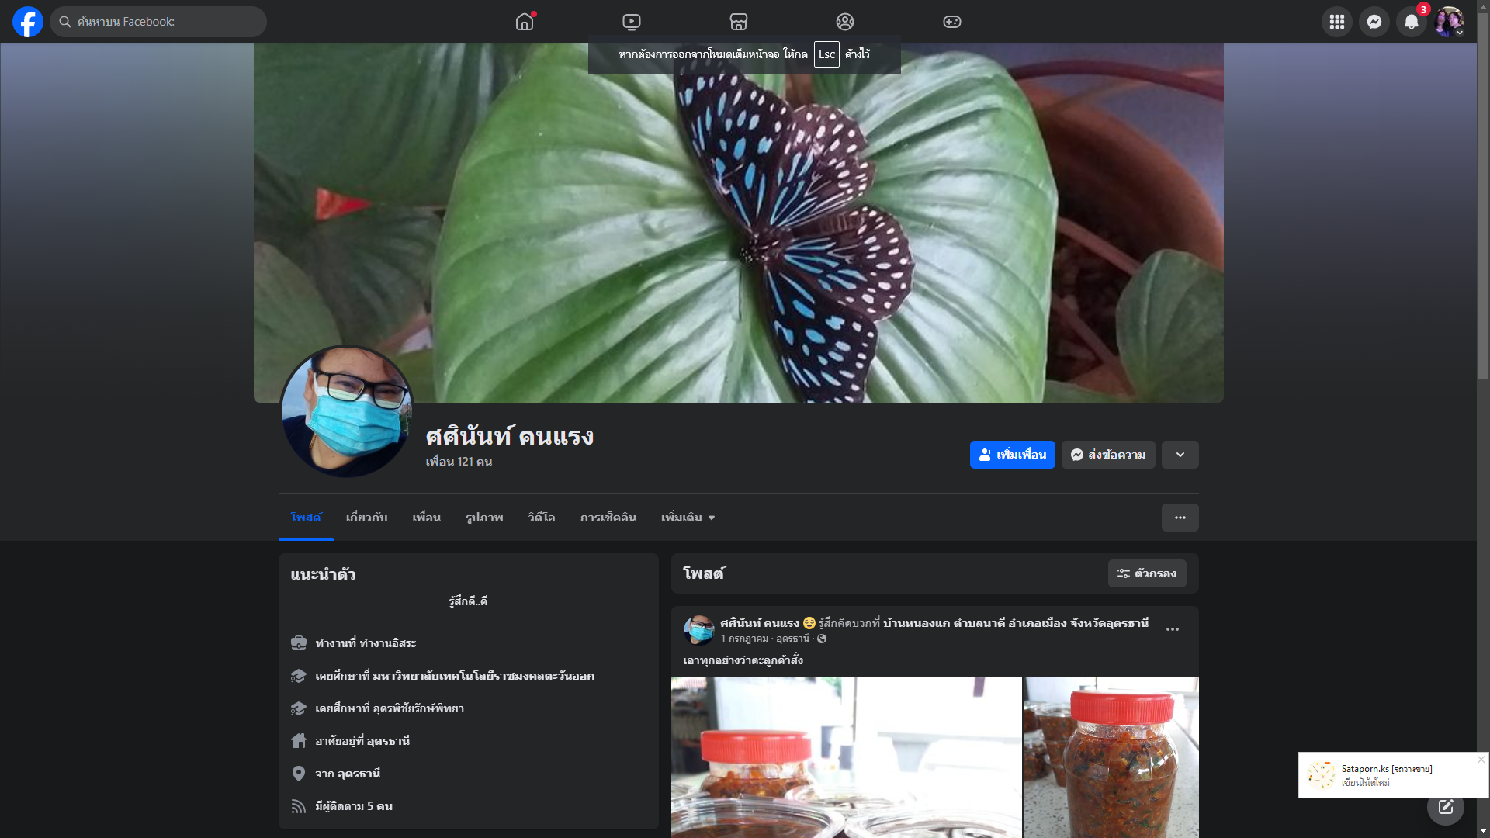Screen dimensions: 1490x838
Task: Open the ตัวกรอง post filter button
Action: 1147,573
